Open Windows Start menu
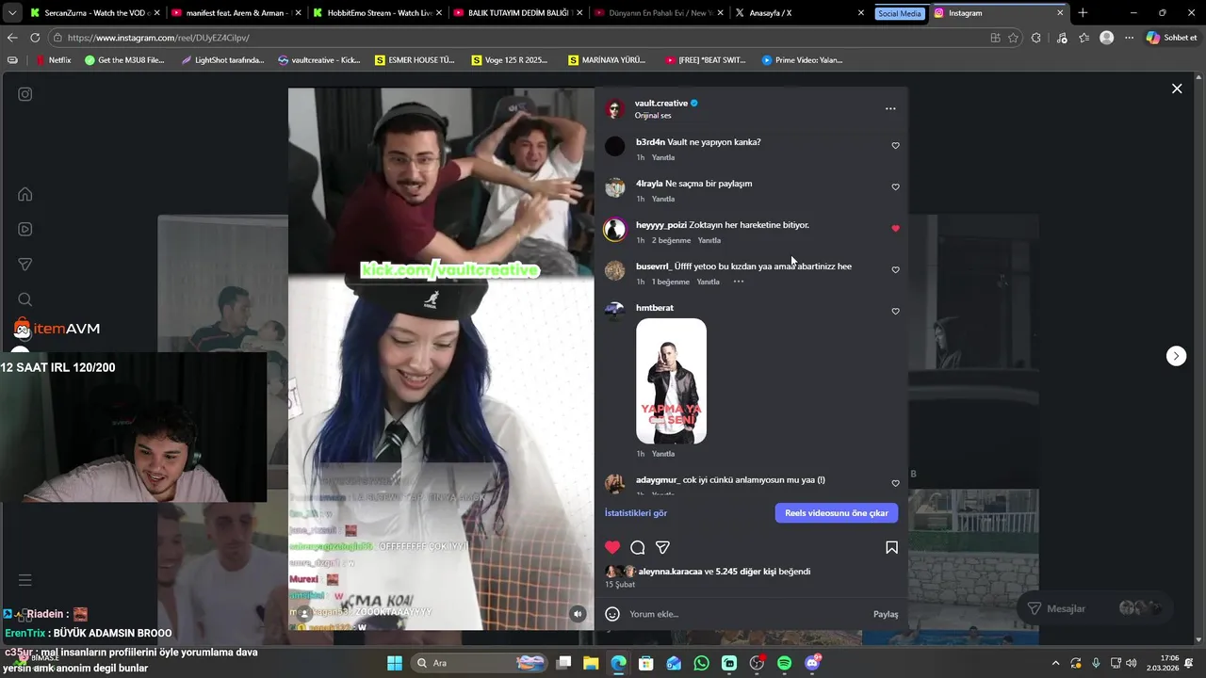The image size is (1206, 678). (395, 663)
